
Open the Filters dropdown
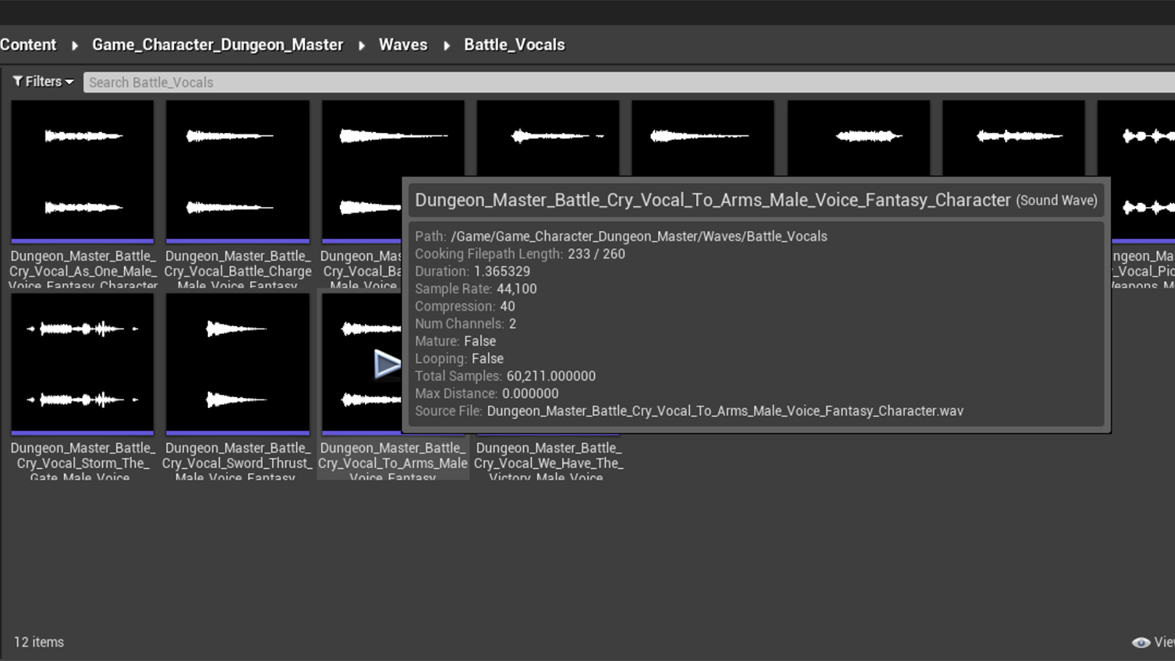43,81
